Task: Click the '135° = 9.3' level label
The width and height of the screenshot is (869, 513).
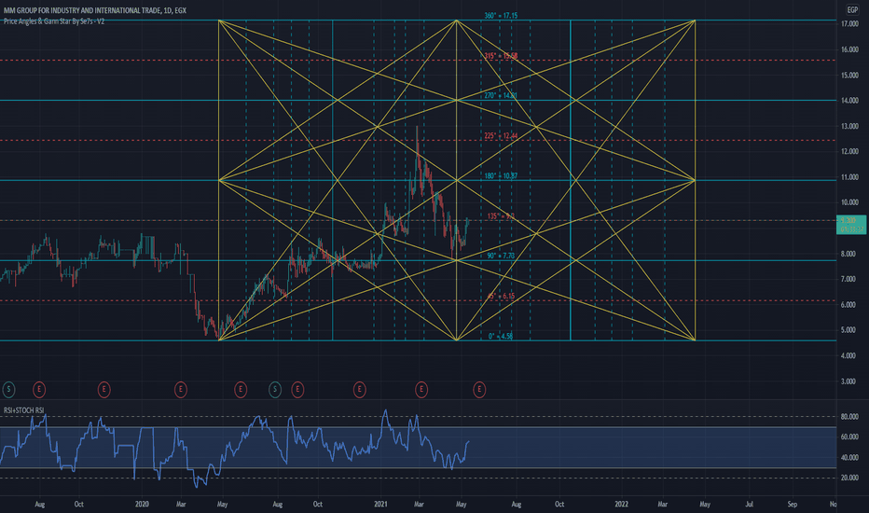Action: click(501, 216)
